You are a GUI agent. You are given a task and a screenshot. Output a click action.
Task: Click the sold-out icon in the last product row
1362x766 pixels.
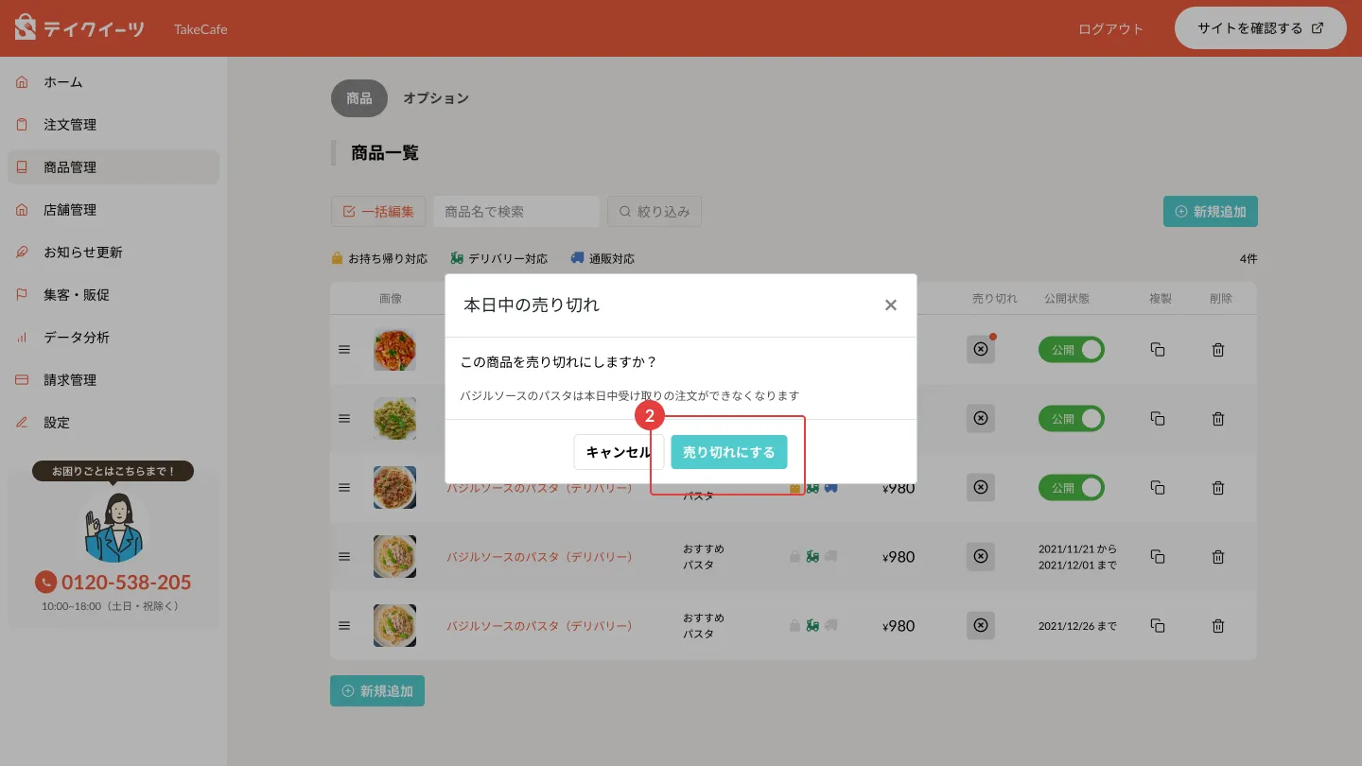coord(981,626)
